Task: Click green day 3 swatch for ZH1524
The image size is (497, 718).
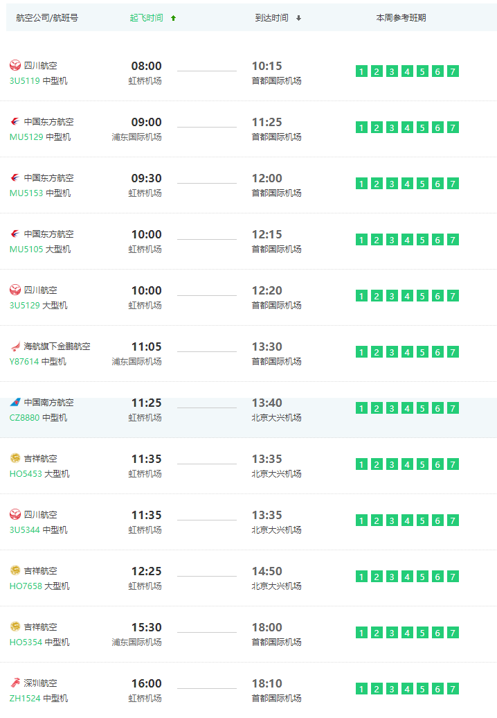Action: tap(392, 689)
